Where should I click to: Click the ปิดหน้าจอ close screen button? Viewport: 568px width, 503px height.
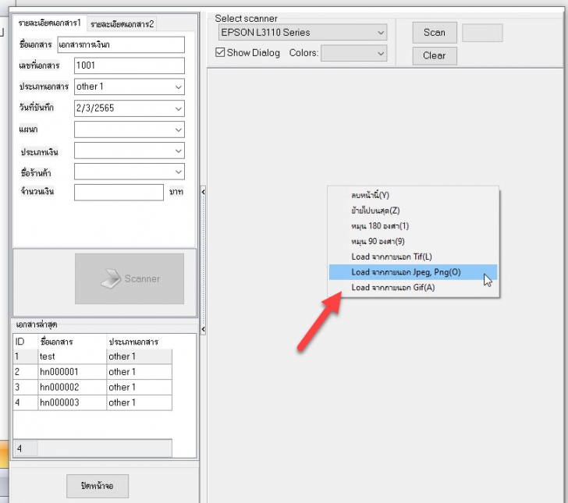click(98, 486)
